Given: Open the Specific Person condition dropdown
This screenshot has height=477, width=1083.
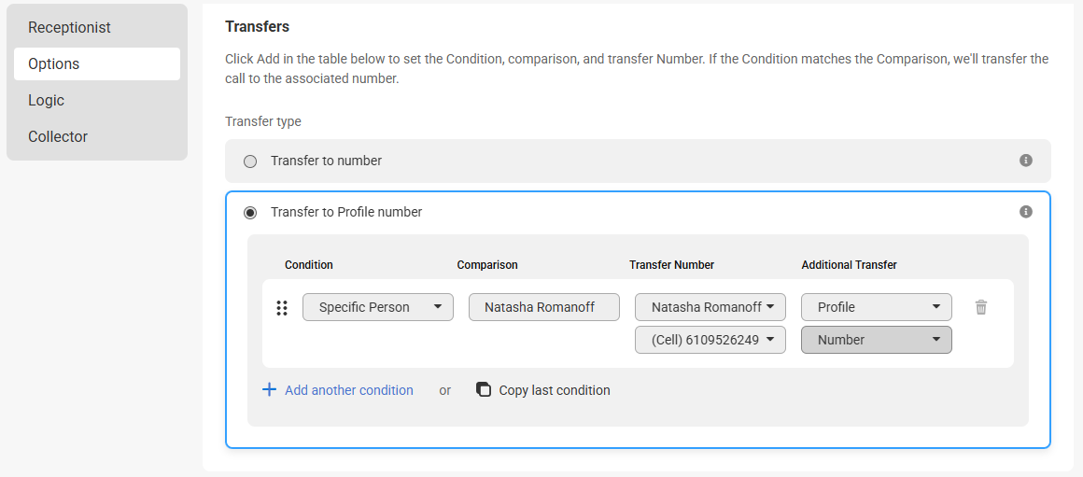Looking at the screenshot, I should (378, 307).
